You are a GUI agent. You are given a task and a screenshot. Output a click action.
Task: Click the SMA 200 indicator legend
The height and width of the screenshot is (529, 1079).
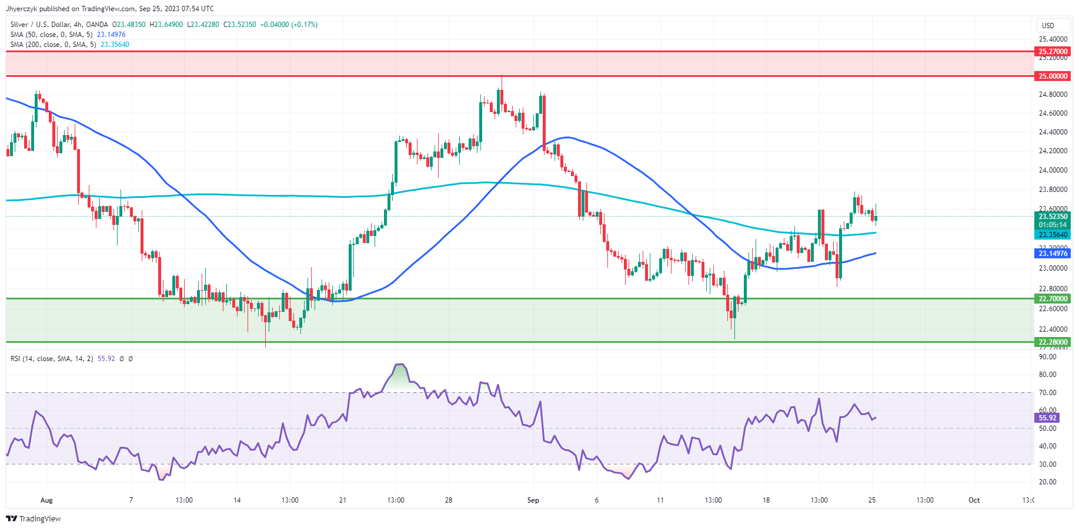(x=53, y=45)
